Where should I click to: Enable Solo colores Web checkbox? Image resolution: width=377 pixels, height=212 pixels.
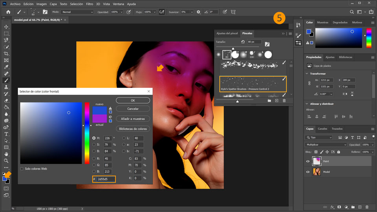(x=22, y=169)
